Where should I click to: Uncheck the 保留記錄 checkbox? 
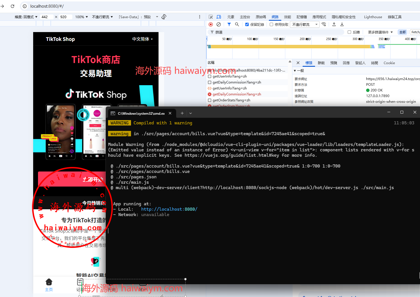point(247,25)
